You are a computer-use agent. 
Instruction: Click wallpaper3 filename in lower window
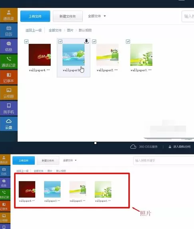[x=52, y=201]
